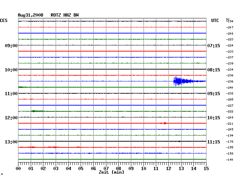
Task: Click the 05 minute axis label
Action: click(x=81, y=169)
